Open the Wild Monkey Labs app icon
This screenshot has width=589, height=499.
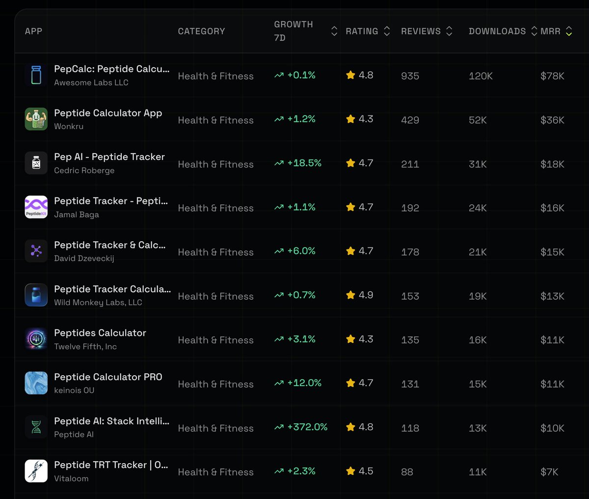[36, 295]
